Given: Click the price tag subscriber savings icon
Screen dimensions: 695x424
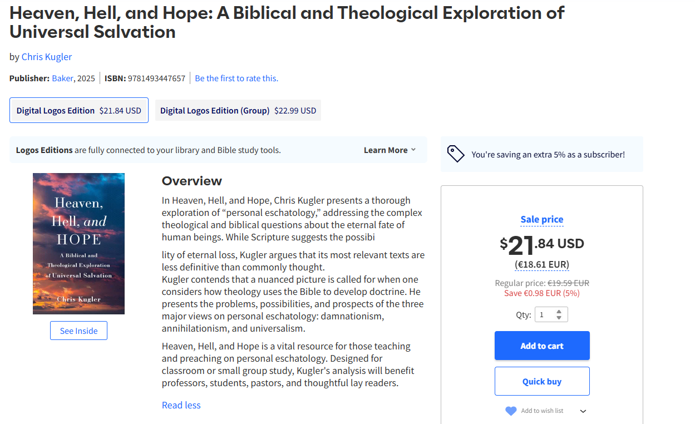Looking at the screenshot, I should pyautogui.click(x=456, y=154).
